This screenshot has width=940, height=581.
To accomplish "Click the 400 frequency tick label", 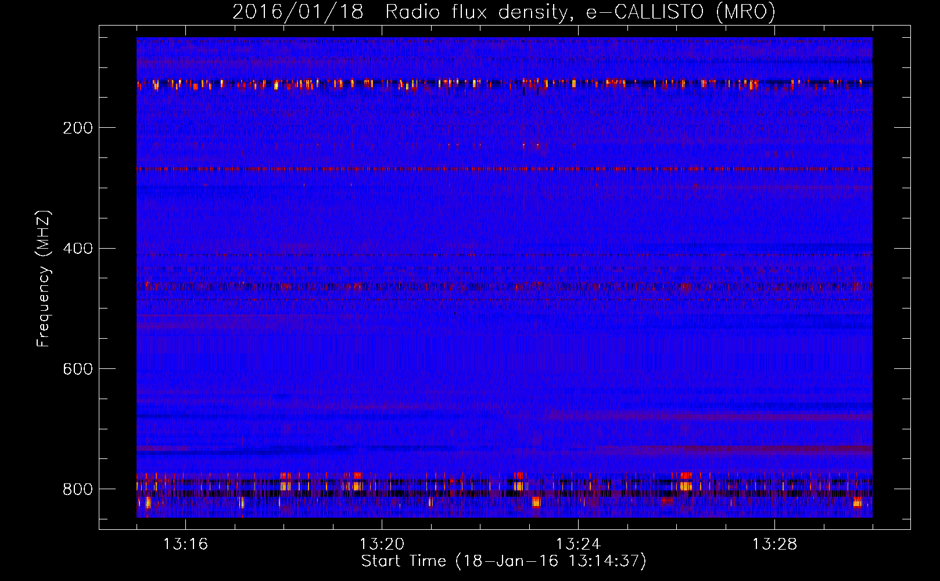I will 78,249.
